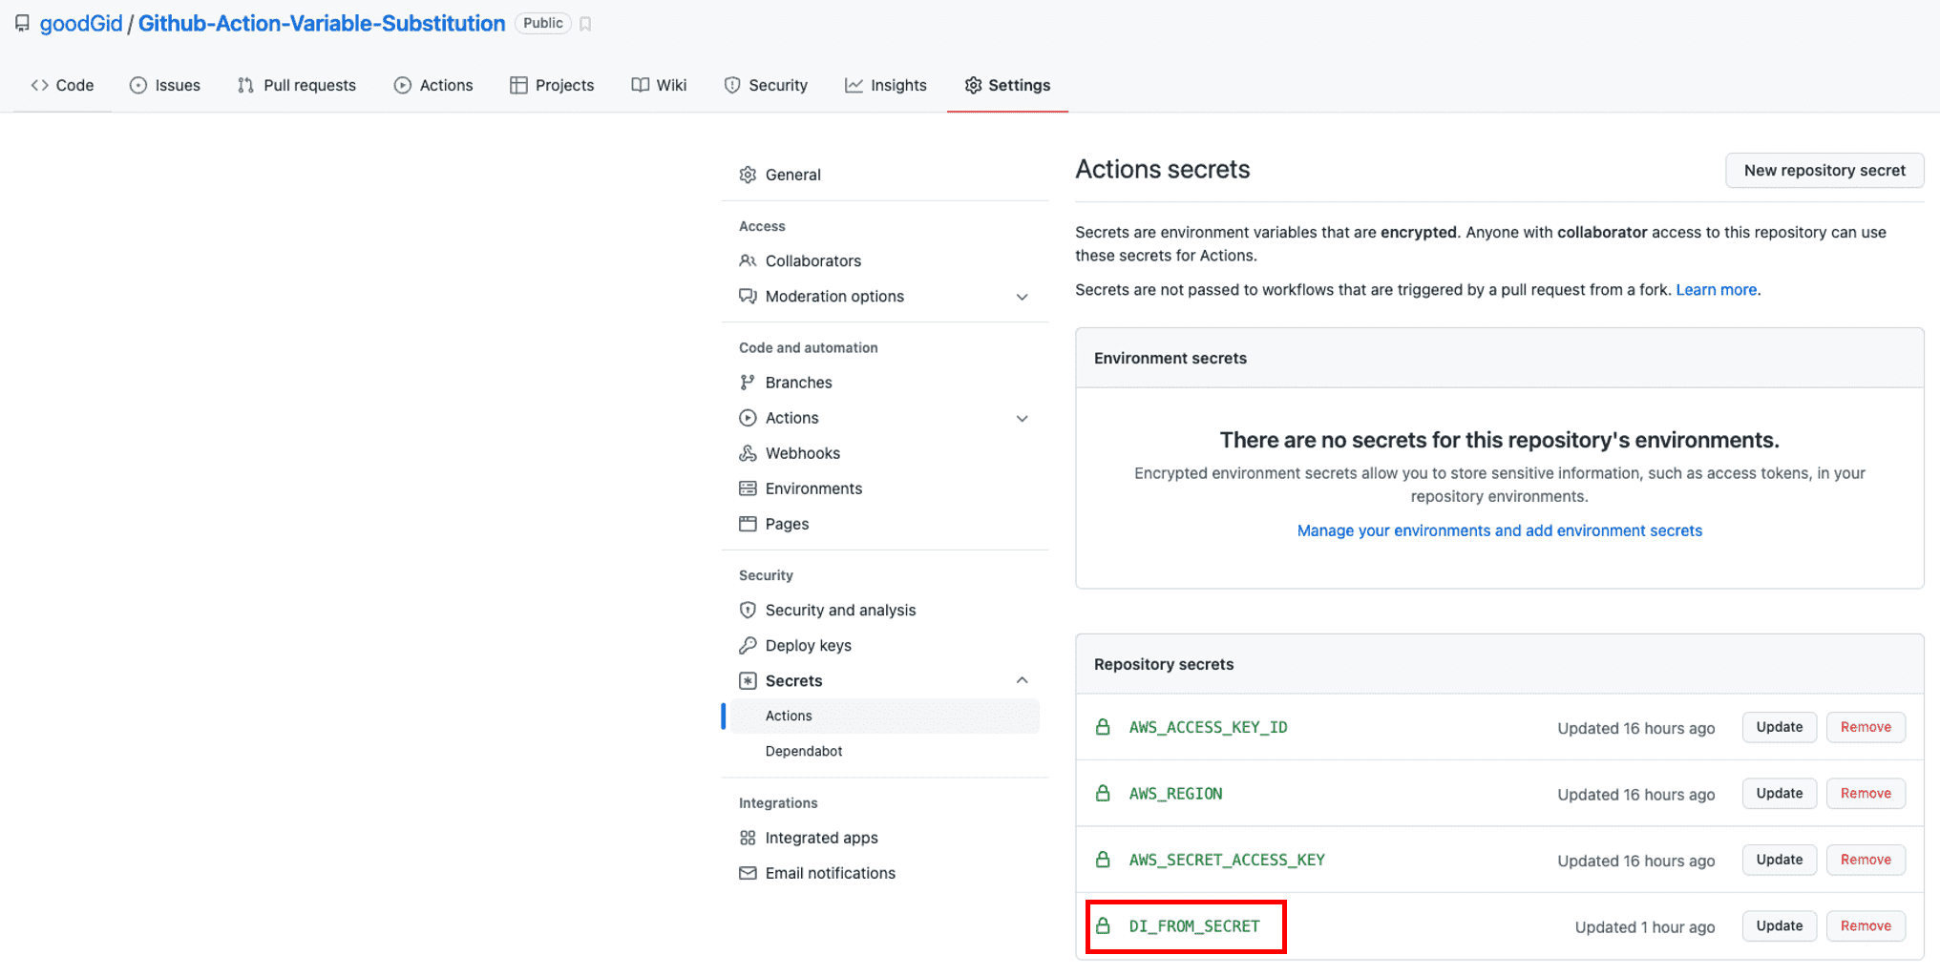1940x976 pixels.
Task: Open the goodGid owner link
Action: coord(81,24)
